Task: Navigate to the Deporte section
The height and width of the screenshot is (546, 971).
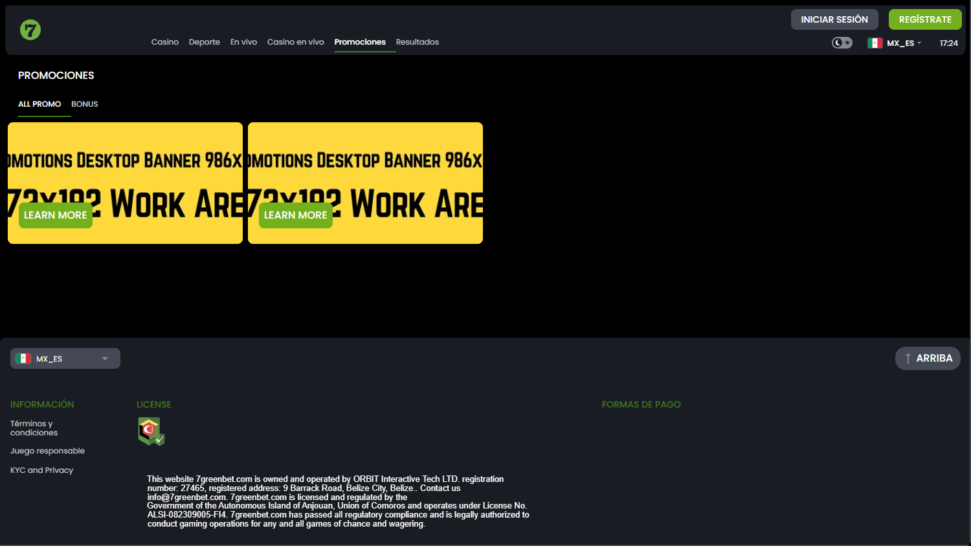Action: click(x=205, y=41)
